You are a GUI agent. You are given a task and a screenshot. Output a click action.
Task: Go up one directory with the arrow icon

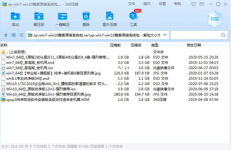tap(6, 35)
